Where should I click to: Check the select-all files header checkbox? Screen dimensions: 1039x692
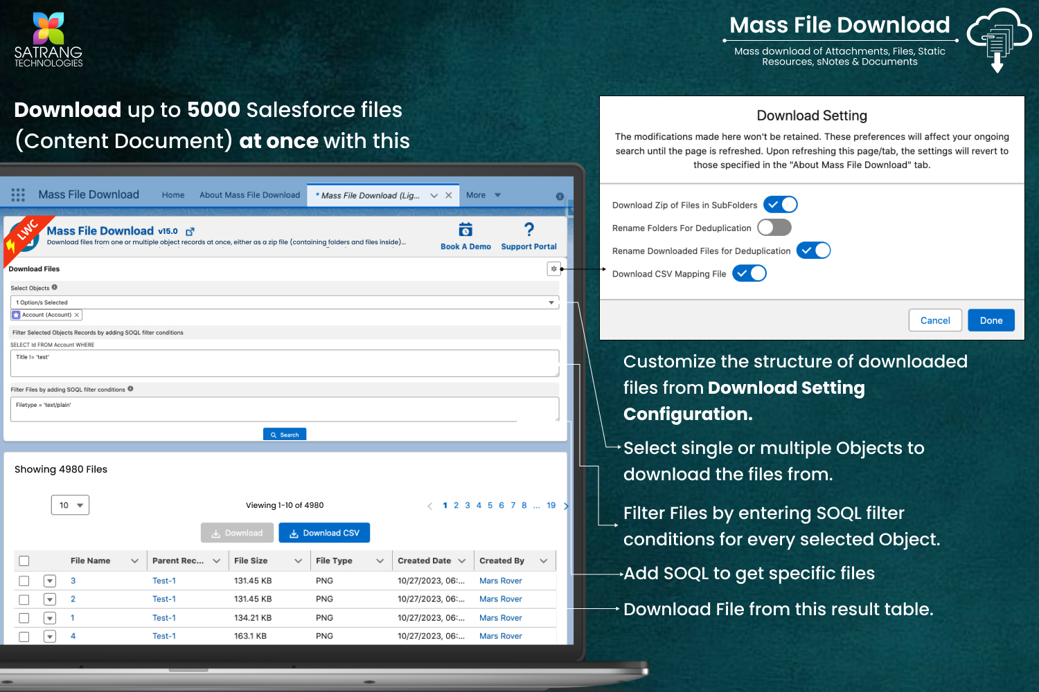click(24, 561)
